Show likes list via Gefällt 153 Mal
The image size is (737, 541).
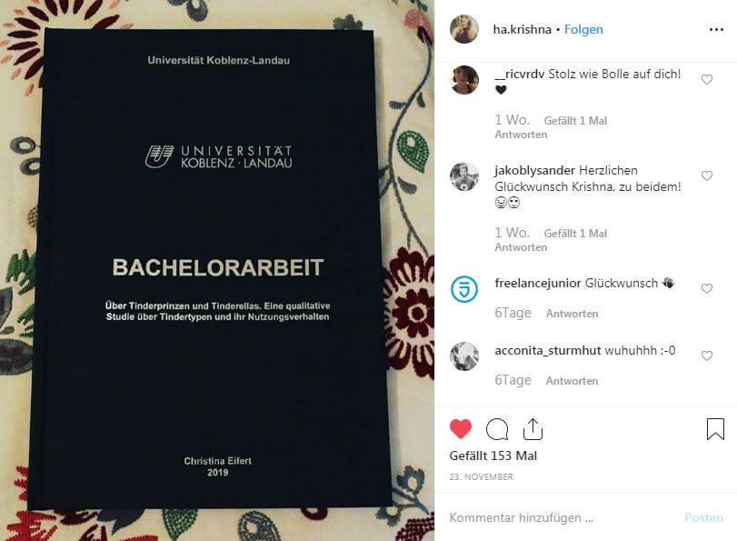click(493, 456)
